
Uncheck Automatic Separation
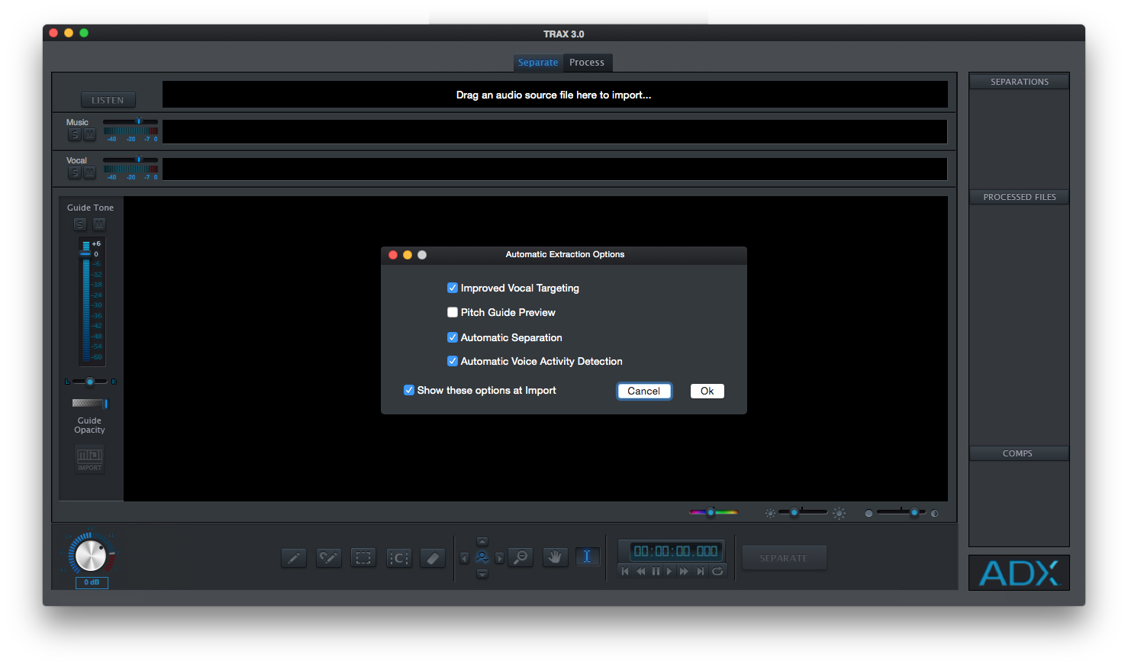tap(453, 337)
